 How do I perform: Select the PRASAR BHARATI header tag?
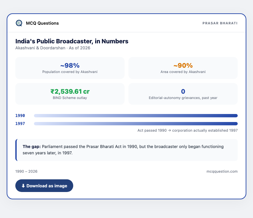click(x=220, y=23)
